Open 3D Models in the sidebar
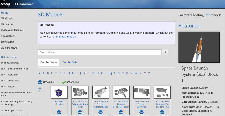225x116 pixels. pos(7,18)
